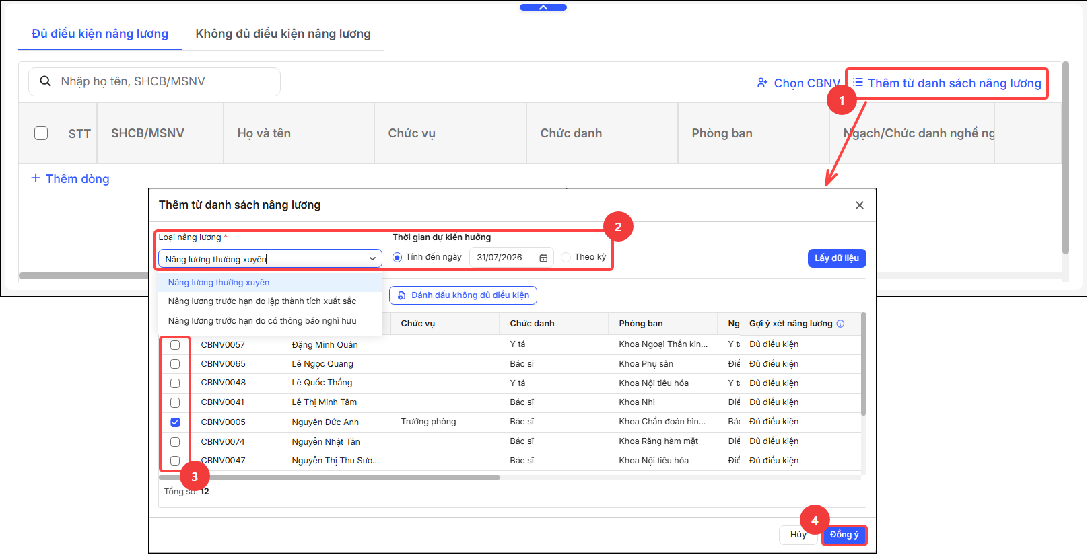
Task: Choose Nâng lương thường xuyên option
Action: 270,283
